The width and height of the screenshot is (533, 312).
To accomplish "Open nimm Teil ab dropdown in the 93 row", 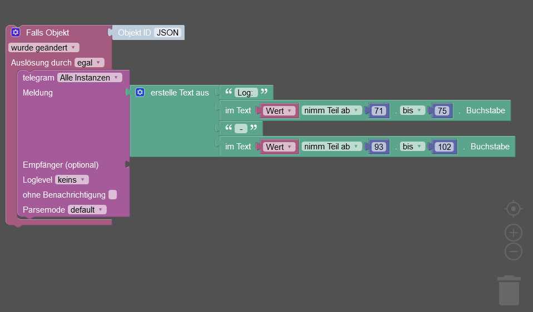I will click(332, 147).
